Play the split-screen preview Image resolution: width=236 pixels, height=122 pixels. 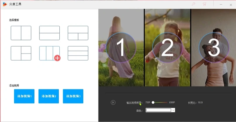pos(113,102)
